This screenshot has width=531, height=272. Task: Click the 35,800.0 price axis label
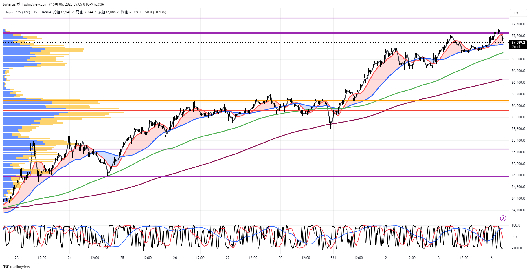tap(518, 117)
